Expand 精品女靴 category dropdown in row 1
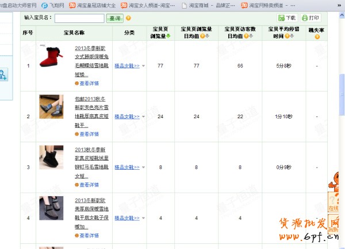Image resolution: width=345 pixels, height=249 pixels. [x=143, y=66]
